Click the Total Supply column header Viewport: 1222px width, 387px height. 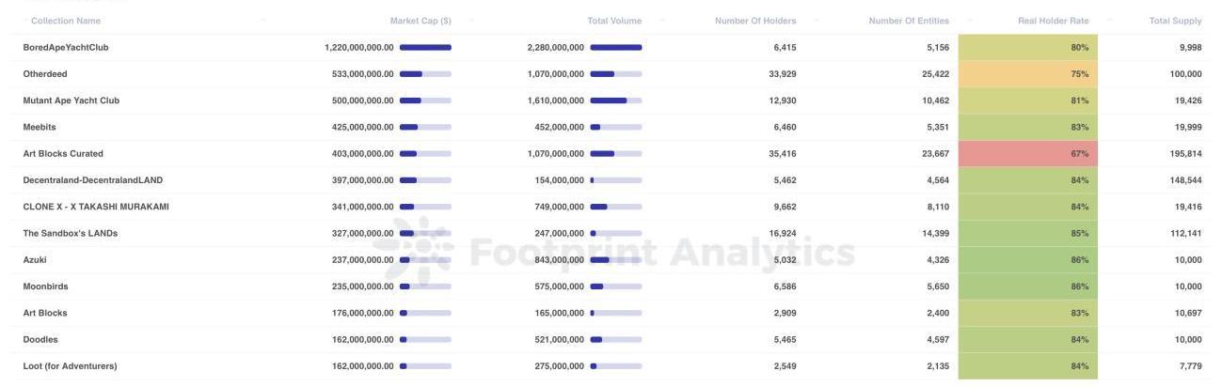[1175, 21]
